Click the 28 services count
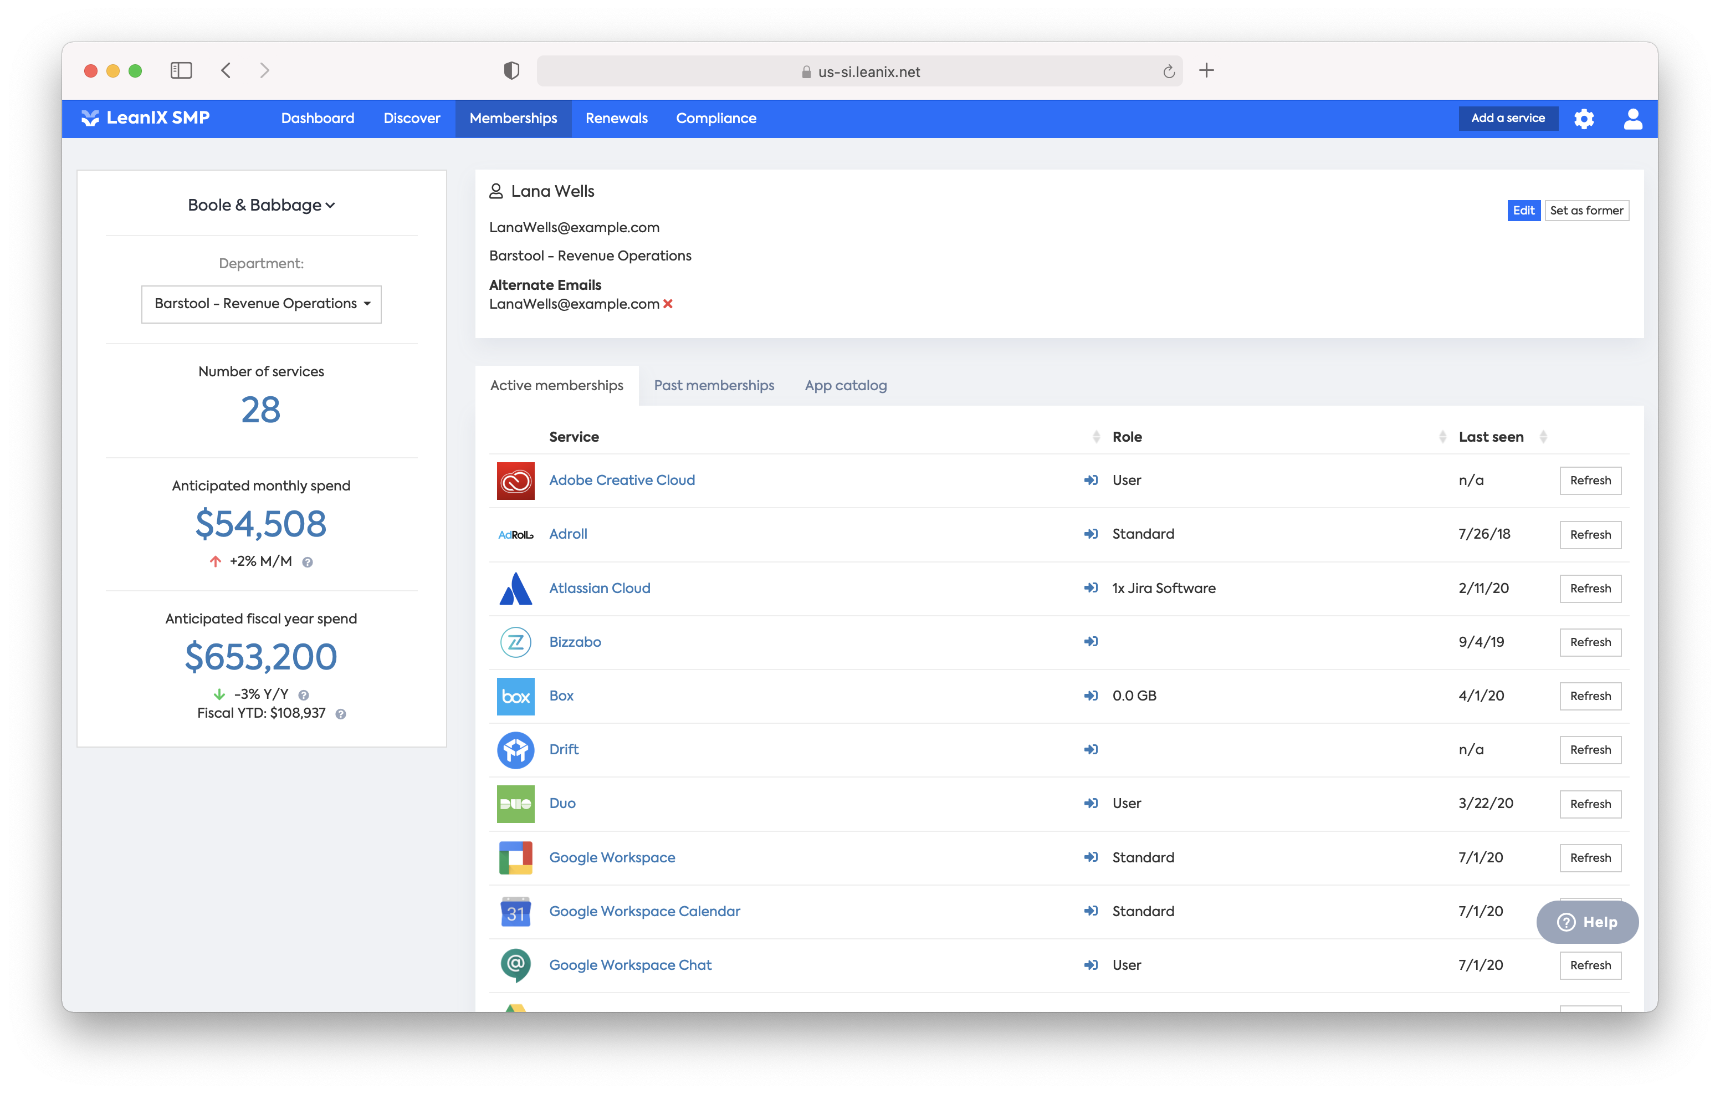This screenshot has width=1720, height=1094. (260, 410)
